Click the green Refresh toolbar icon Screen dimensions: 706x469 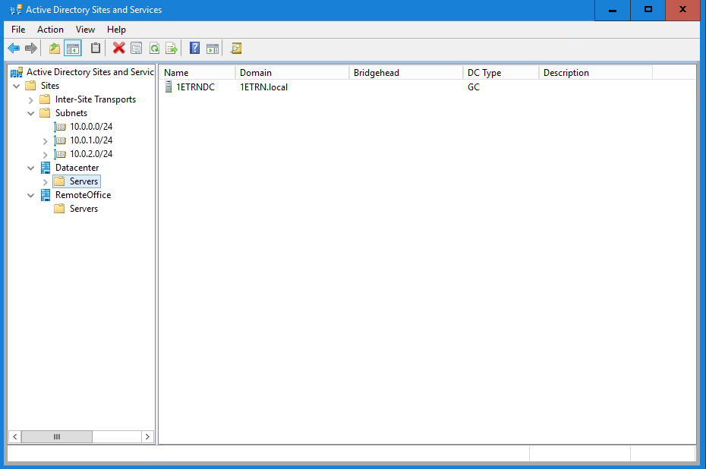coord(154,49)
